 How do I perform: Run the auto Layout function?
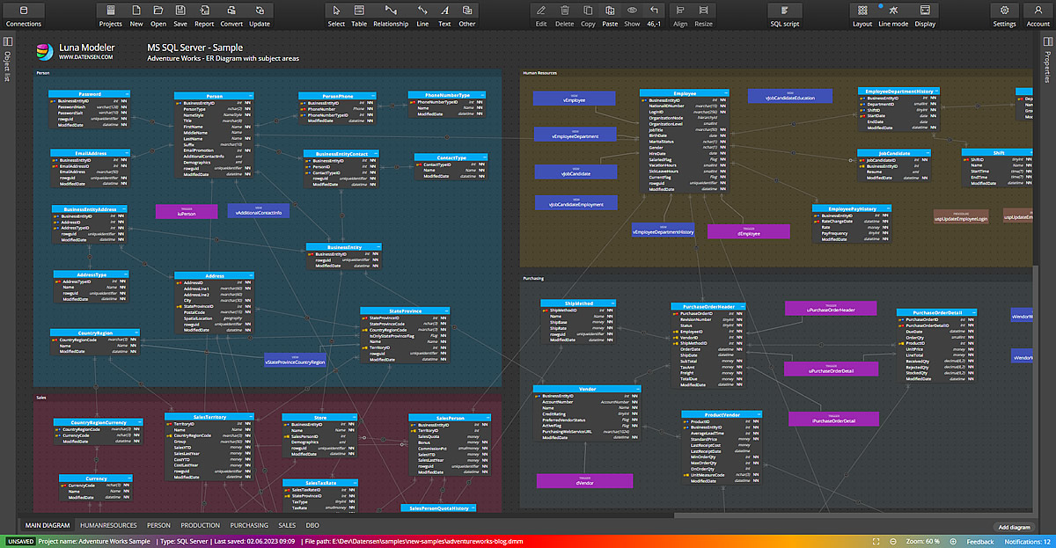pos(862,15)
